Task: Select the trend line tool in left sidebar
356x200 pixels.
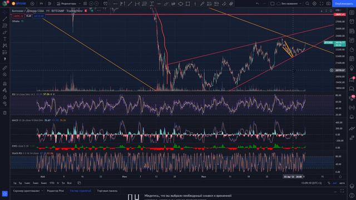Action: coord(5,19)
